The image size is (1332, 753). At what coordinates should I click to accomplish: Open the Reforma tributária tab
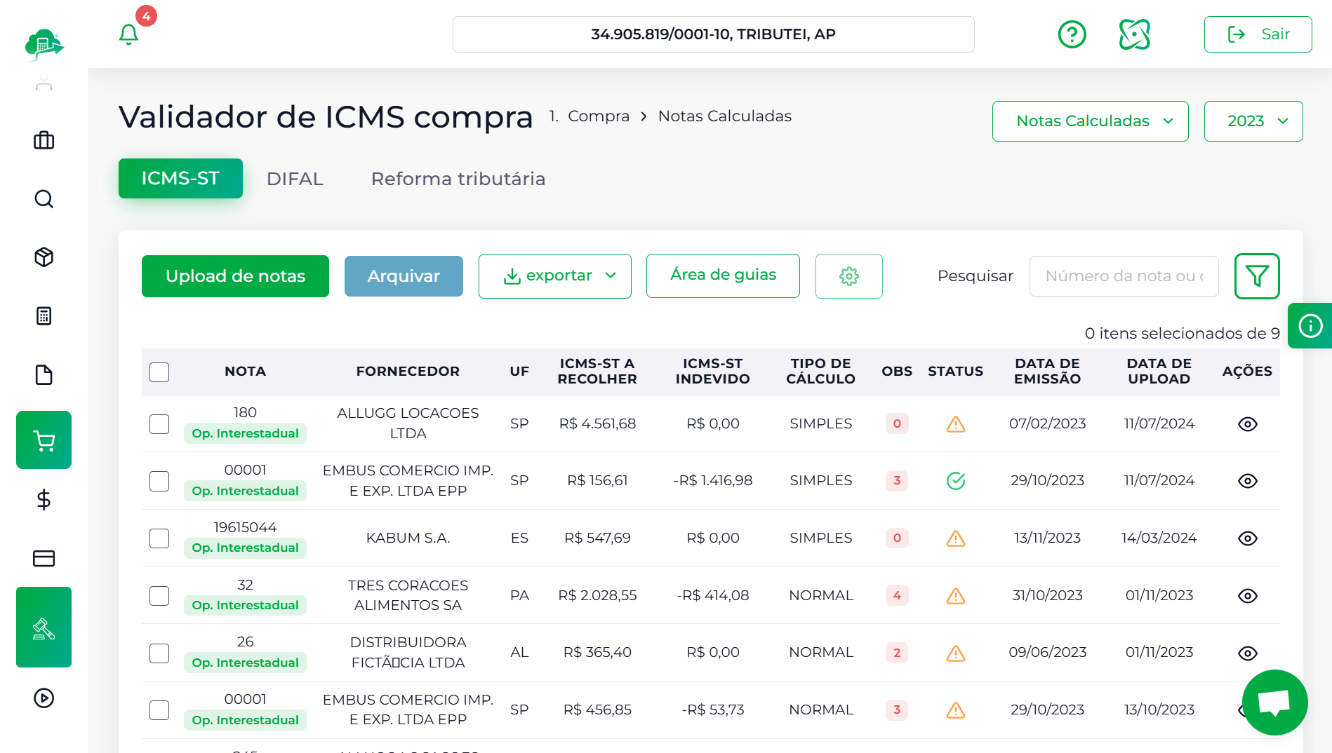coord(458,179)
